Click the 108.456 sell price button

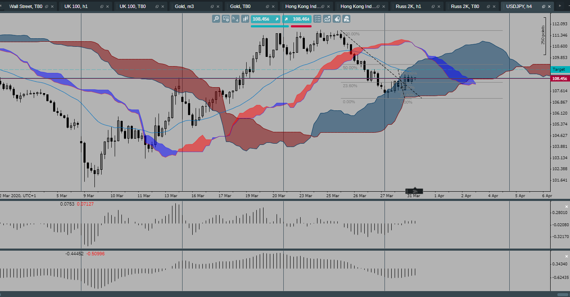click(x=266, y=19)
